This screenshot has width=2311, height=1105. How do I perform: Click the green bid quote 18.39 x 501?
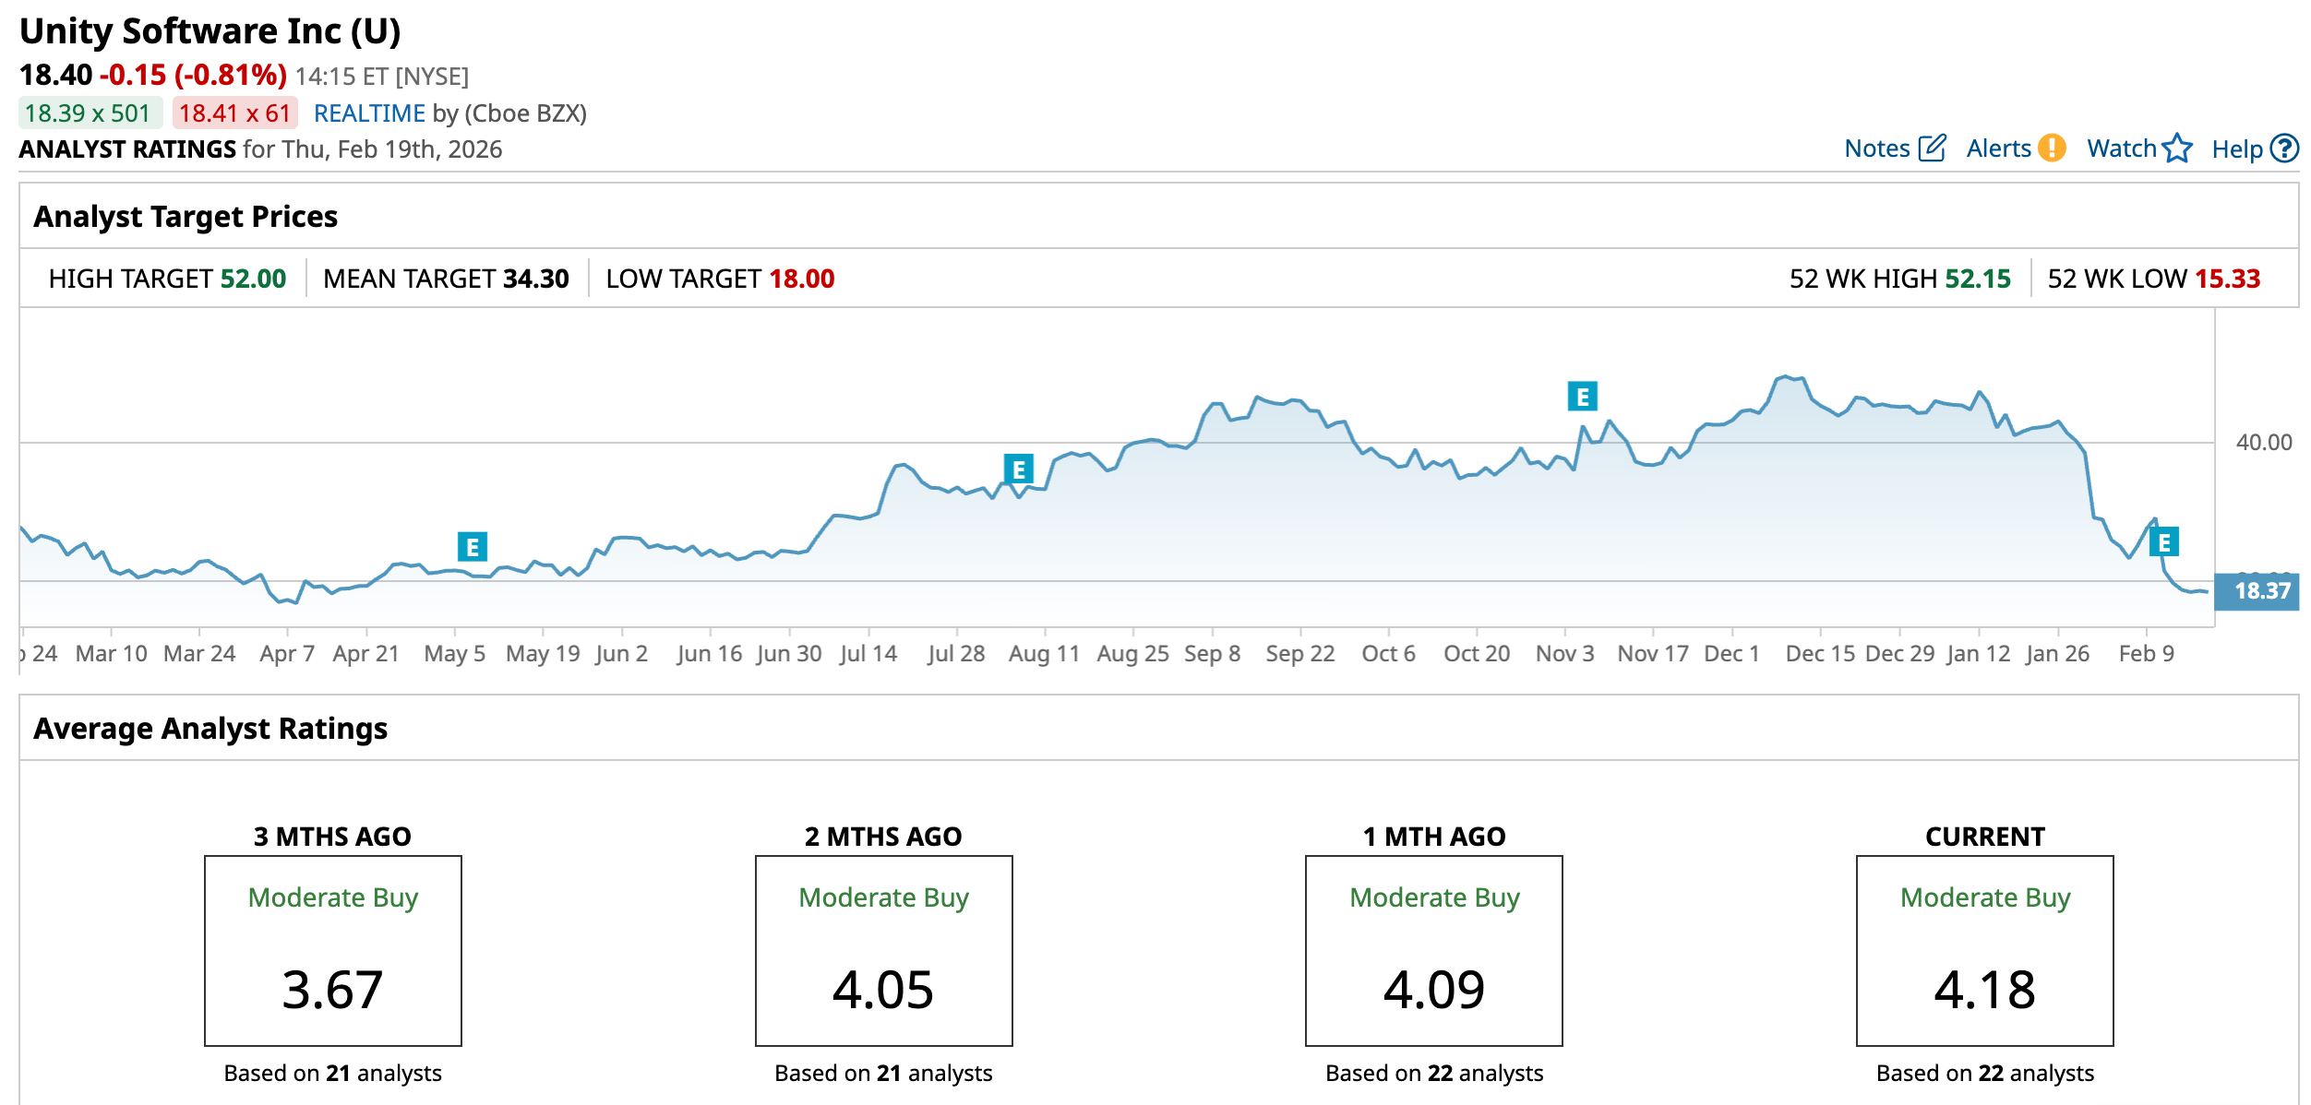coord(89,113)
